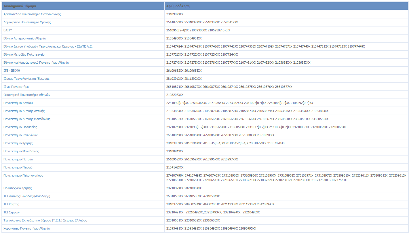Click the ΙΤΕ - ΙΕΧΜΗ link
The height and width of the screenshot is (235, 411).
(x=12, y=71)
